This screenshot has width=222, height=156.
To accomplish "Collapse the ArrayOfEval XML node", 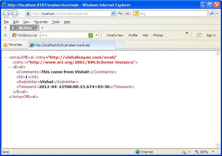I will pos(6,58).
